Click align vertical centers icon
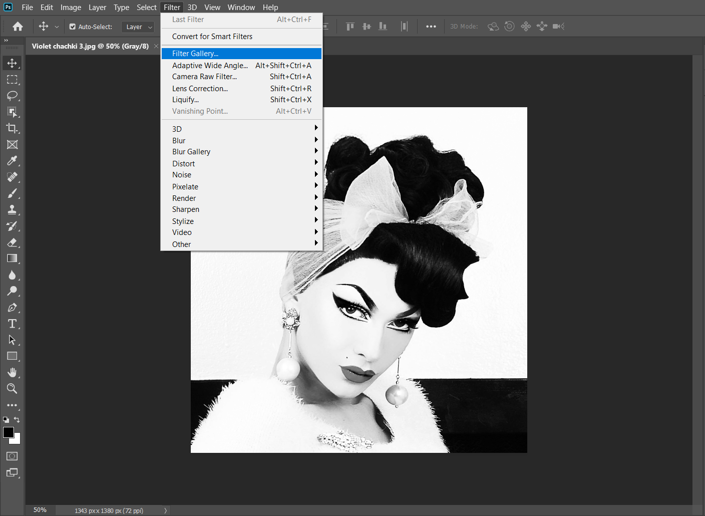This screenshot has height=516, width=705. (367, 26)
